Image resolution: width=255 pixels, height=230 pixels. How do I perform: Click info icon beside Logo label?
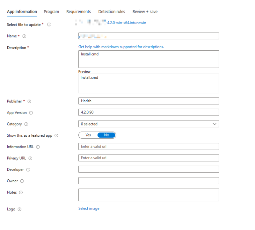20,209
